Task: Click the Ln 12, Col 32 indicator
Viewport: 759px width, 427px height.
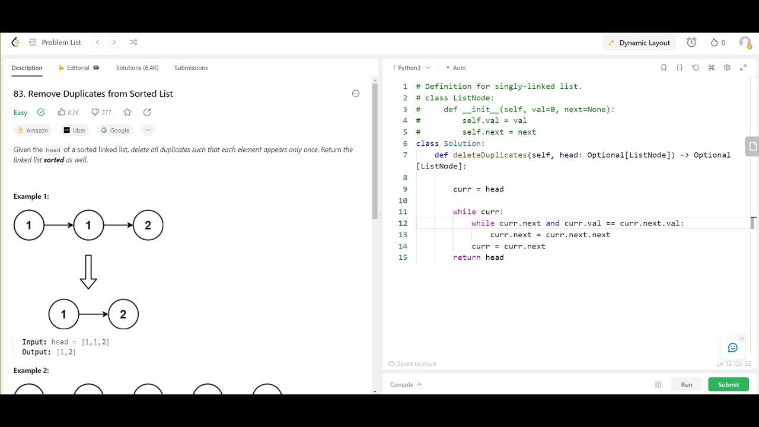Action: [734, 364]
